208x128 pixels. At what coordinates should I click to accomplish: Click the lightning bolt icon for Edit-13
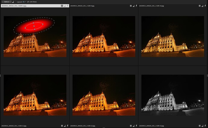point(206,126)
